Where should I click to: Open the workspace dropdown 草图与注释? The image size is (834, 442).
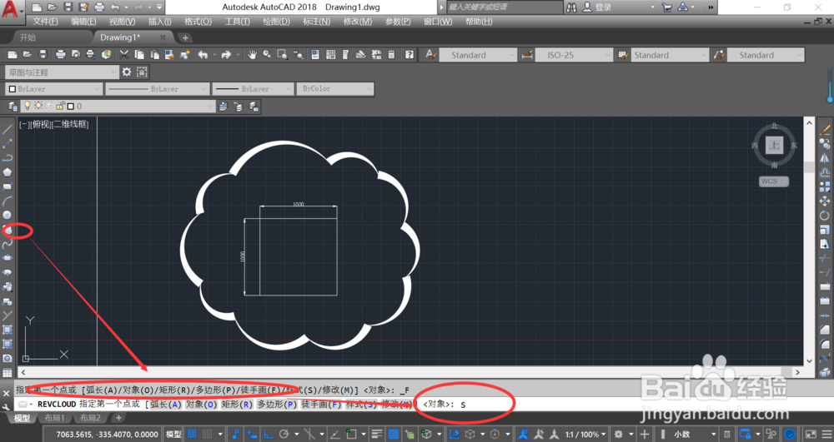(62, 72)
